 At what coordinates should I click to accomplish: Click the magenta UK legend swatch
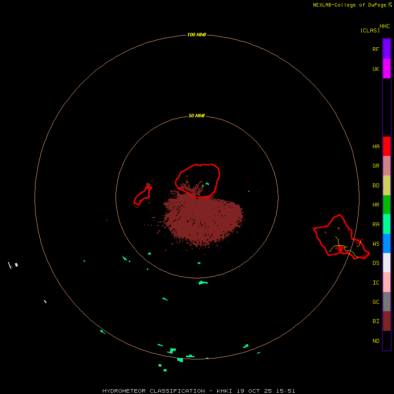(387, 69)
